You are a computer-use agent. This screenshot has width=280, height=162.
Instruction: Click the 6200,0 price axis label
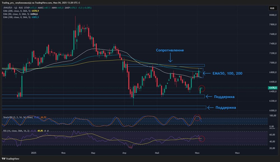pyautogui.click(x=273, y=101)
